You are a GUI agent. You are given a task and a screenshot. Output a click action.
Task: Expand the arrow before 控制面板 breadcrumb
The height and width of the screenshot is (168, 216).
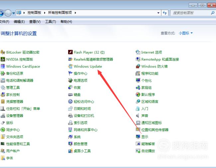pos(24,13)
